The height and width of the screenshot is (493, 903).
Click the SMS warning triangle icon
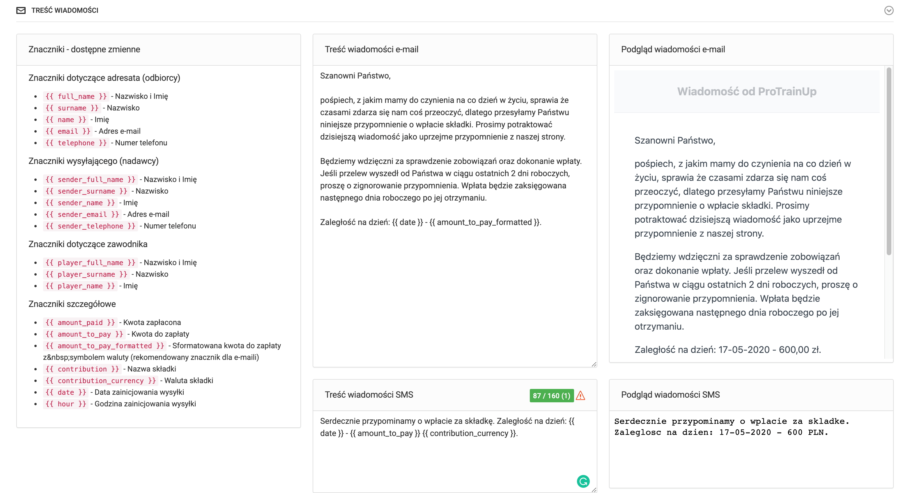[x=580, y=396]
